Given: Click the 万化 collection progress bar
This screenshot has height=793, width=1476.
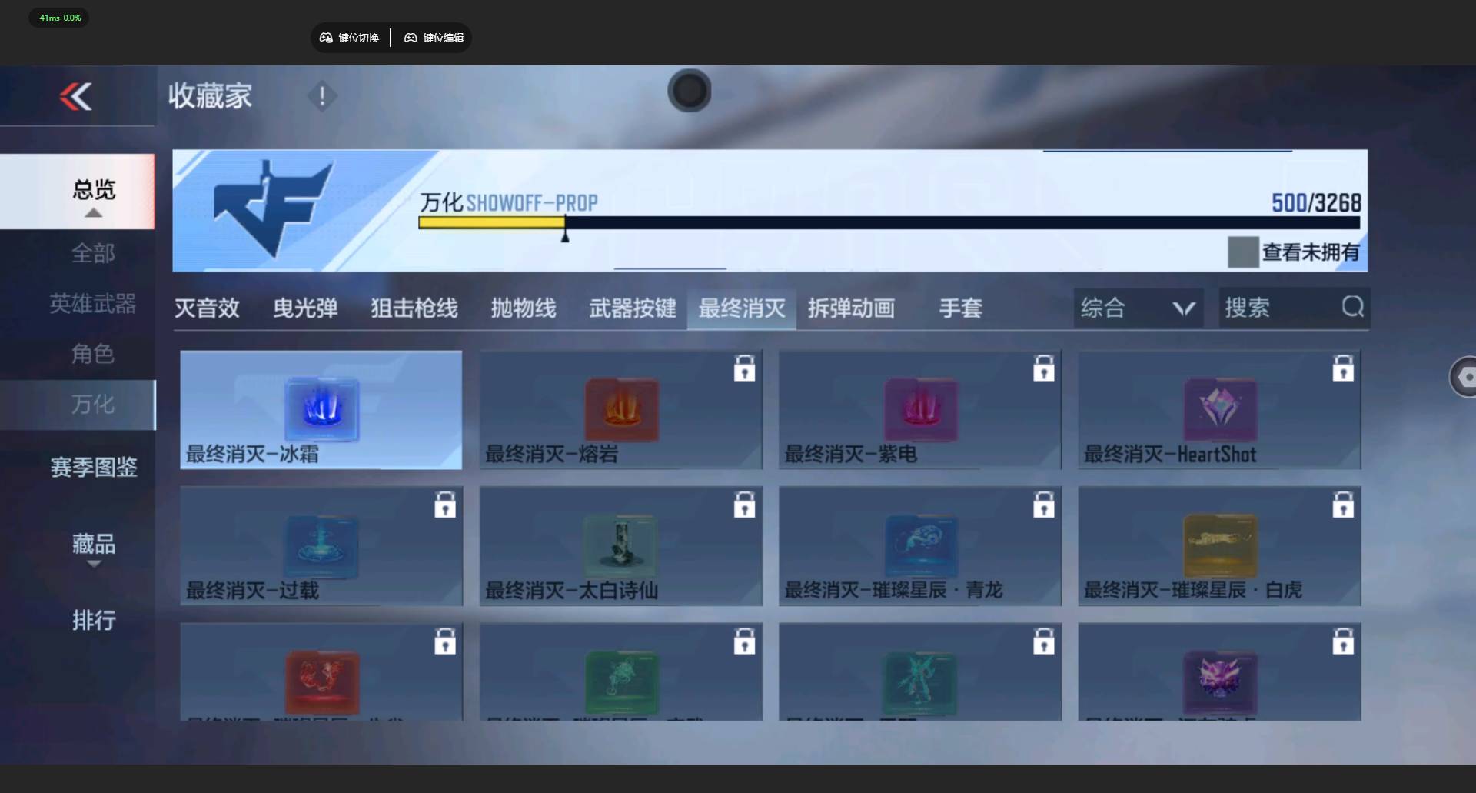Looking at the screenshot, I should pyautogui.click(x=888, y=223).
